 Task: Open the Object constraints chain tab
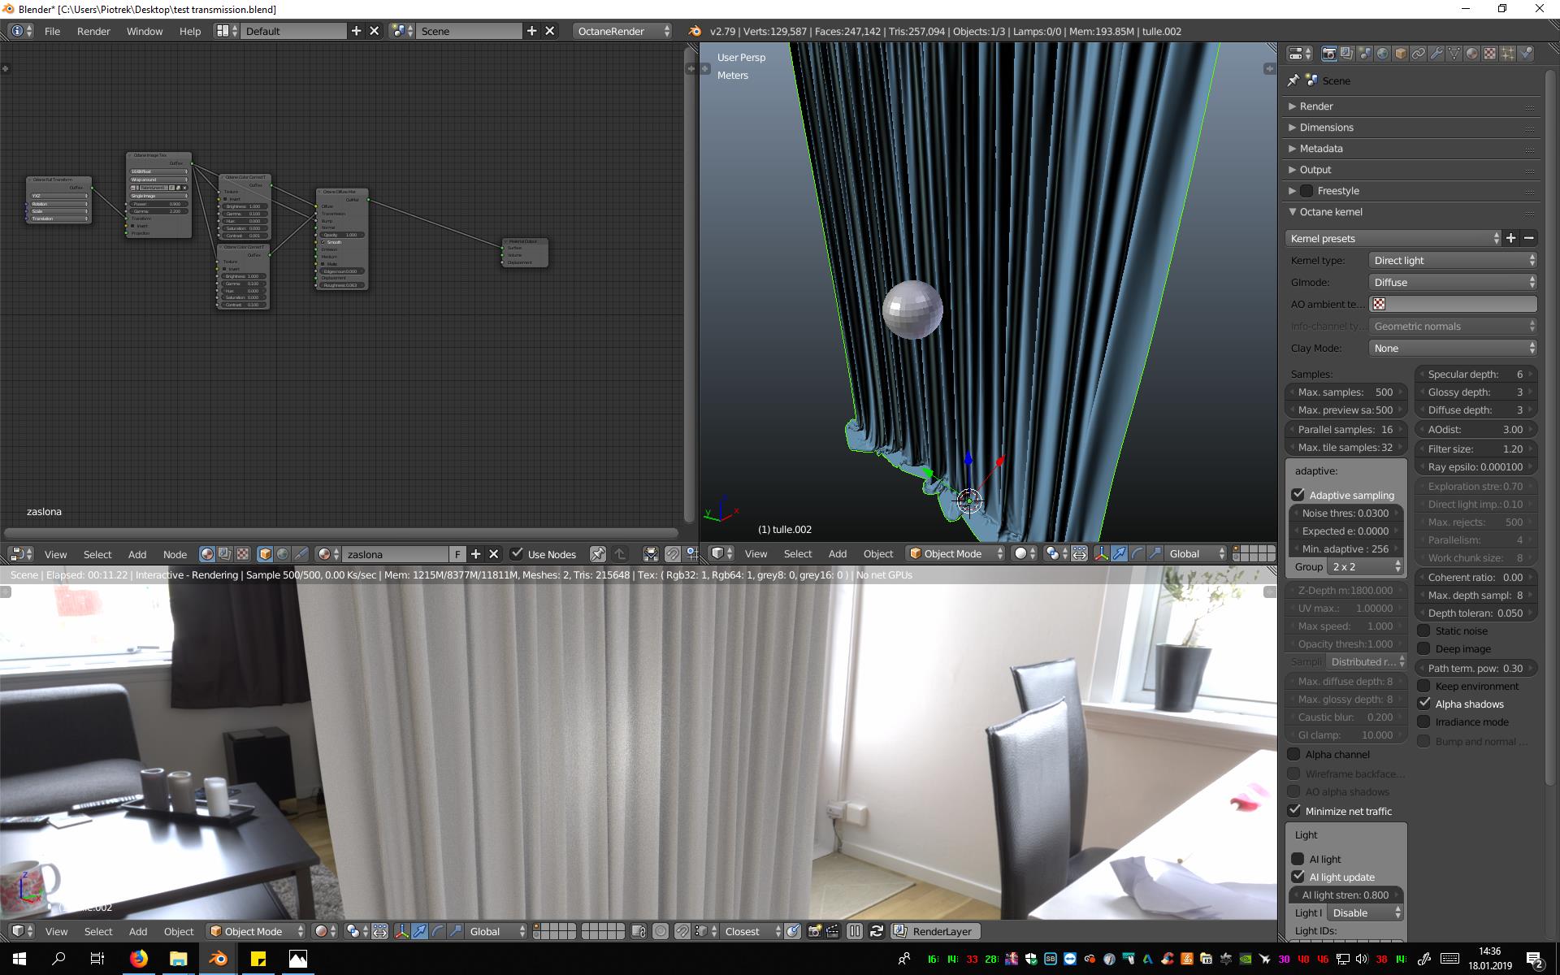click(x=1419, y=54)
